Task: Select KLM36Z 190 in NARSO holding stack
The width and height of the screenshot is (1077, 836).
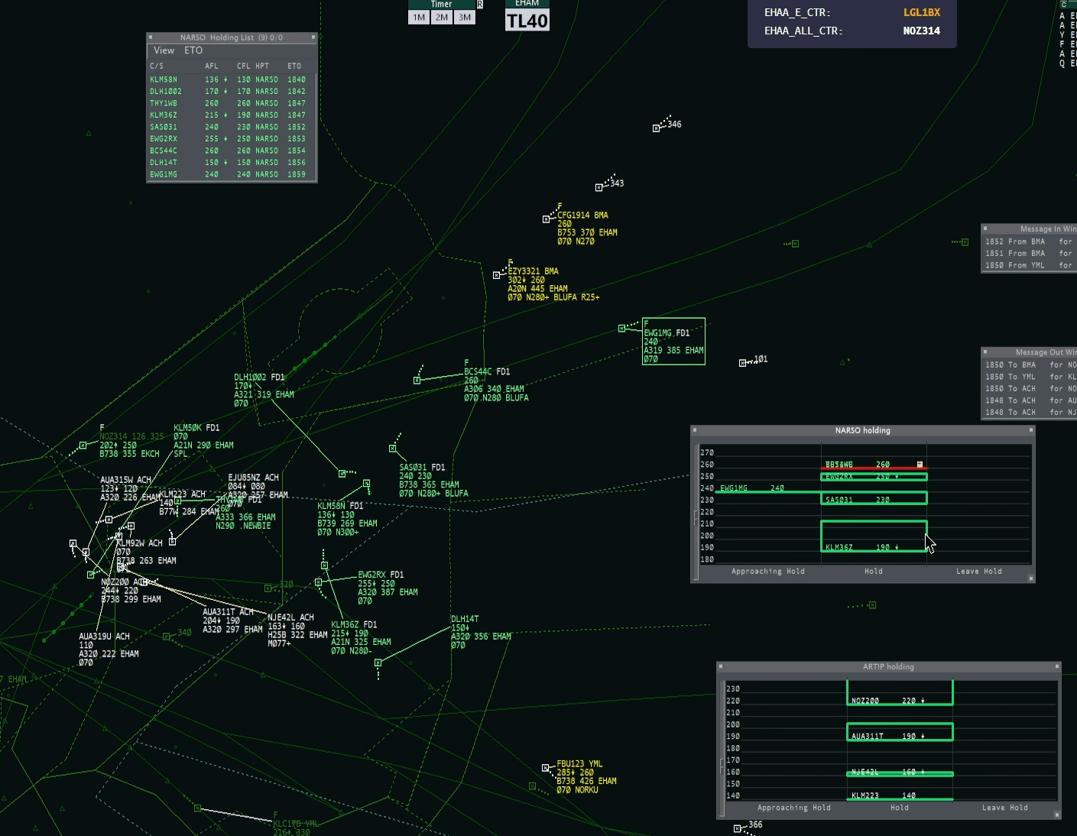Action: pyautogui.click(x=874, y=536)
